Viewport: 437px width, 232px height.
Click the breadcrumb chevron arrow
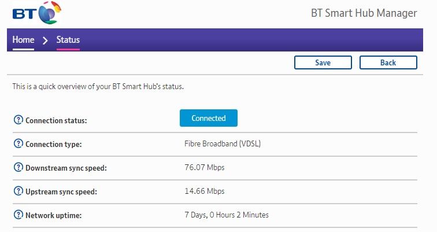(45, 40)
